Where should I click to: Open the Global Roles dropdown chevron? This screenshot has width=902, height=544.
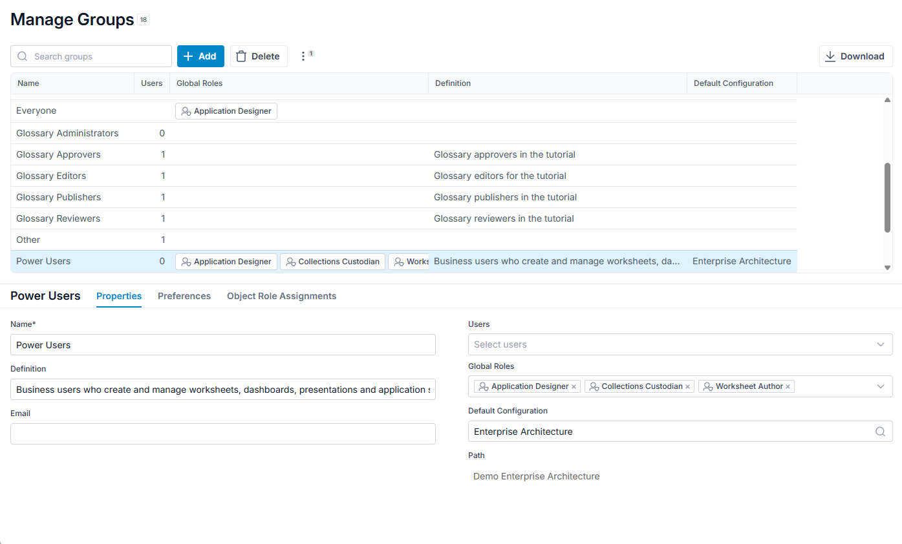pos(880,386)
